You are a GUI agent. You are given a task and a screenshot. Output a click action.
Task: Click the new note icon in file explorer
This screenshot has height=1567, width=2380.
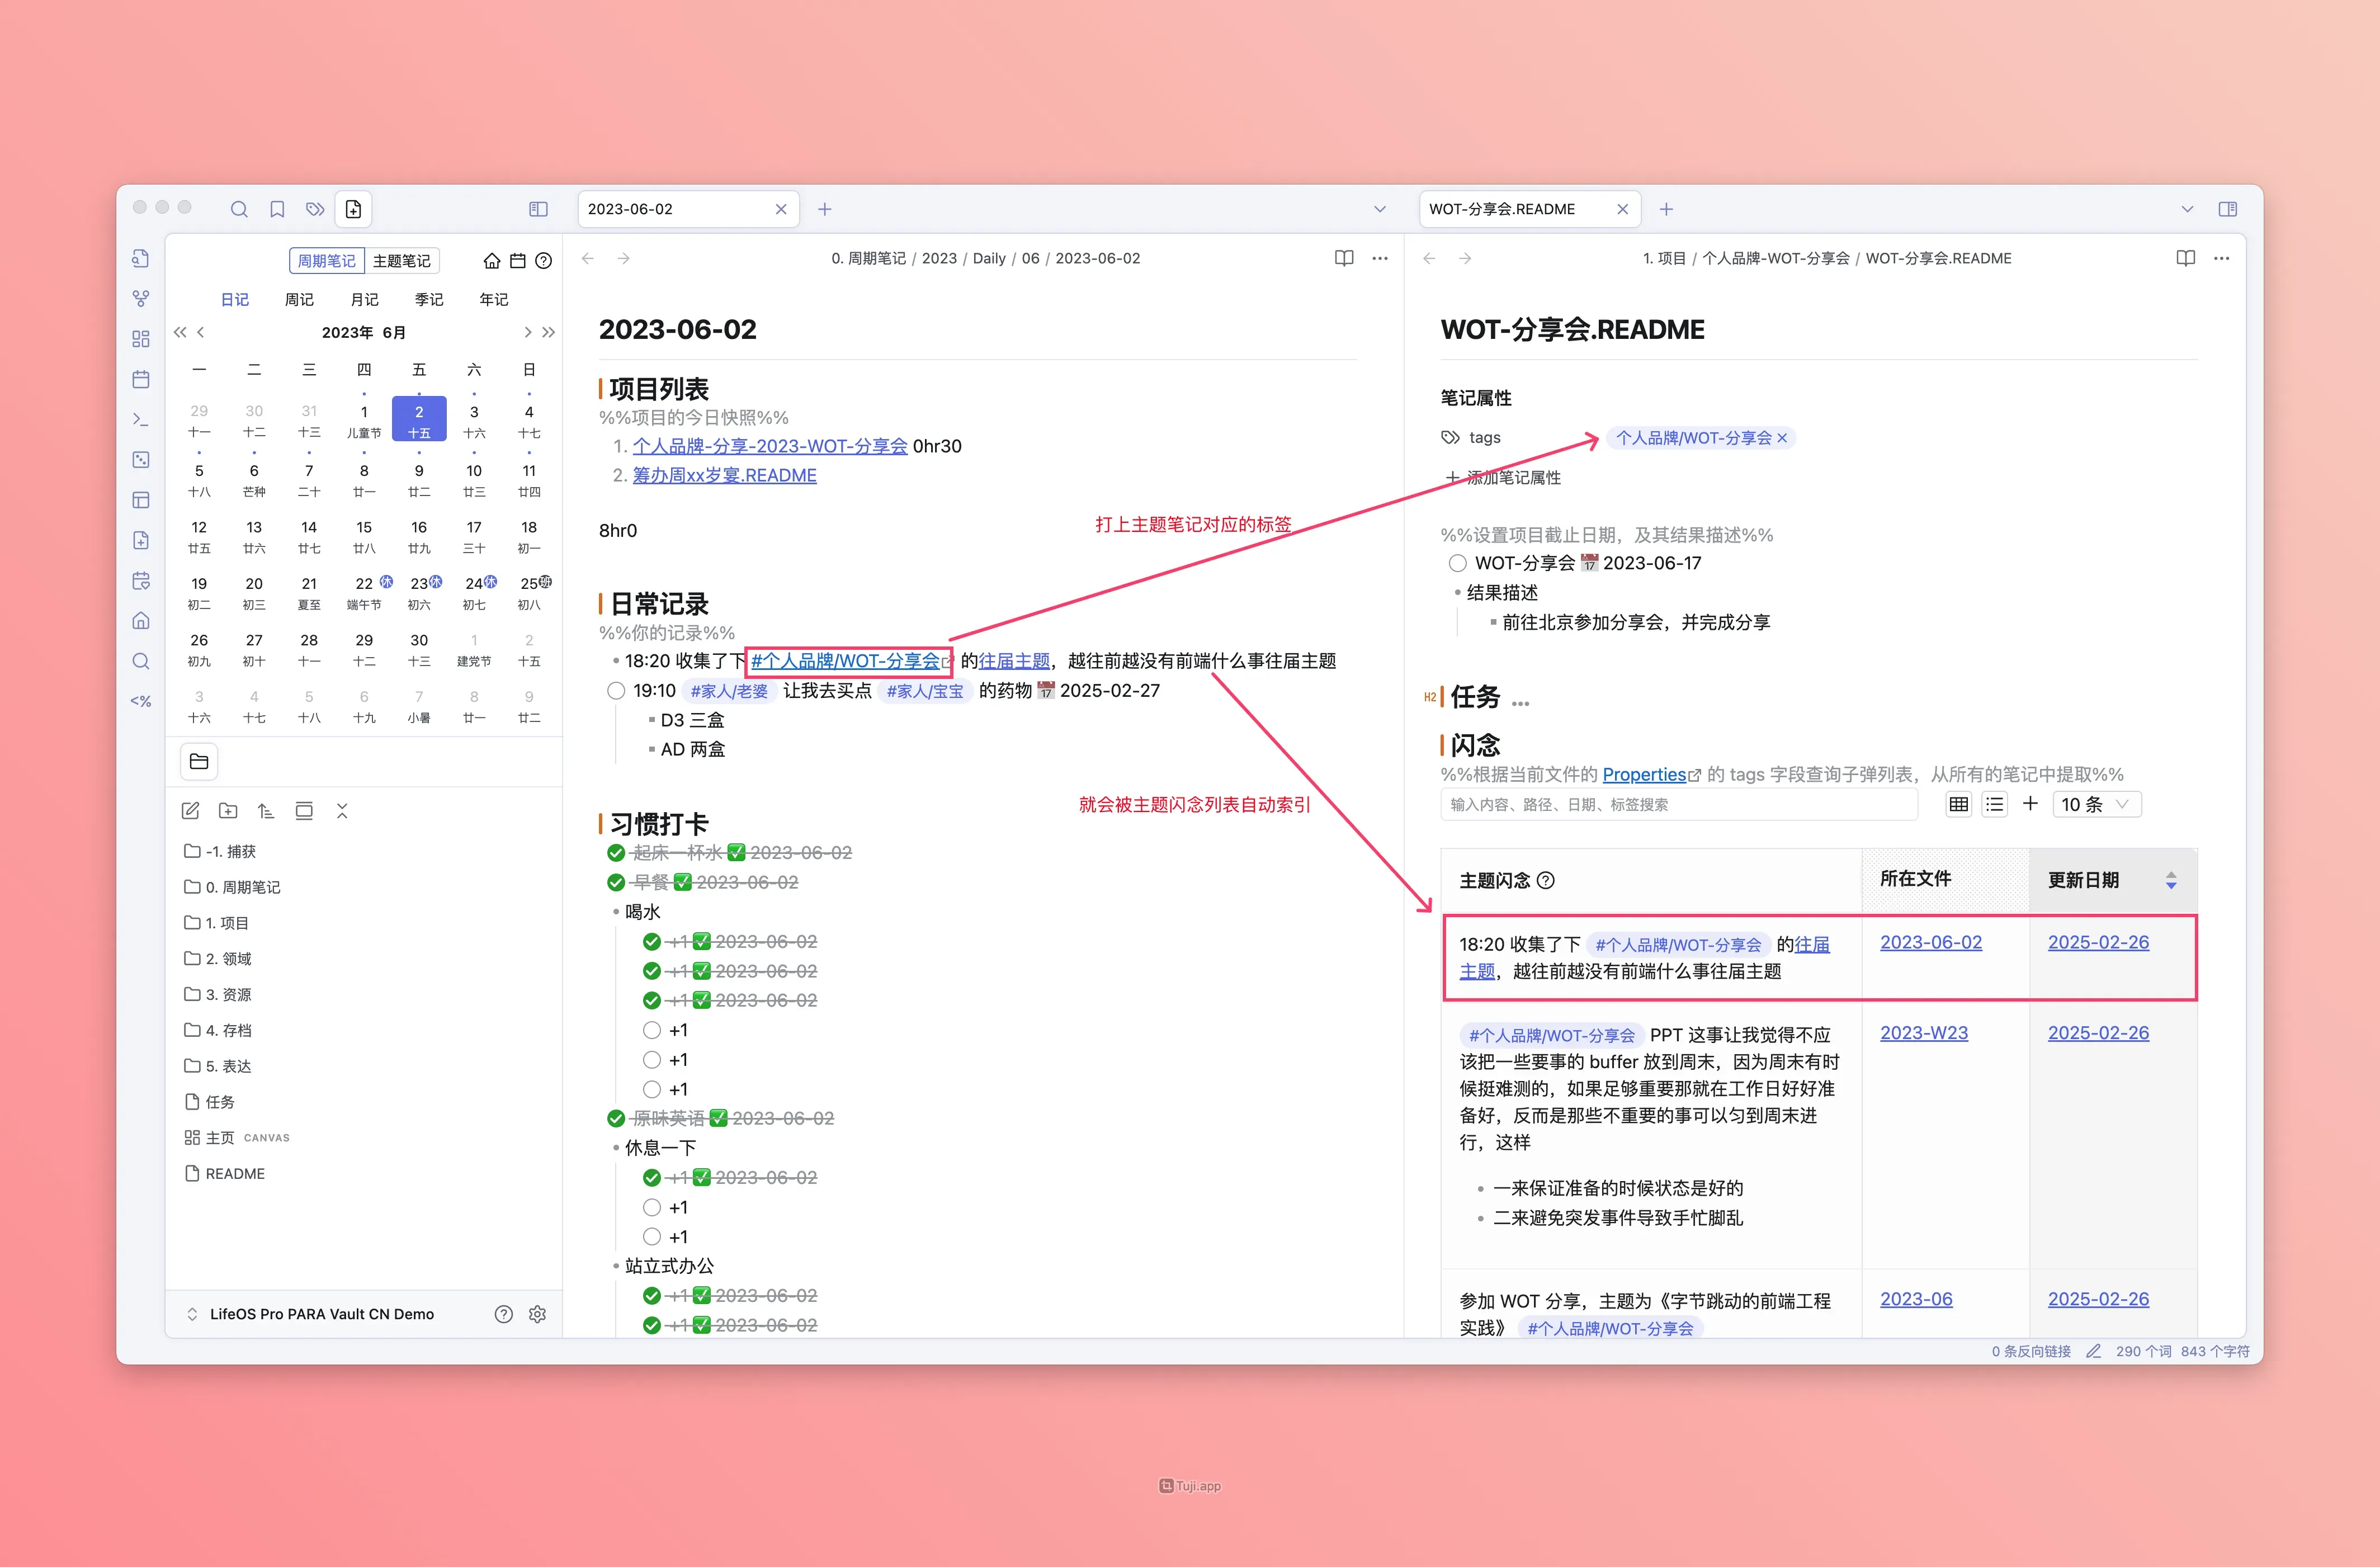click(x=190, y=811)
